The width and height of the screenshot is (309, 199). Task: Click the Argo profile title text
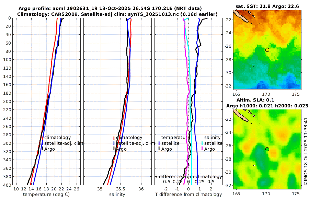tap(110, 9)
